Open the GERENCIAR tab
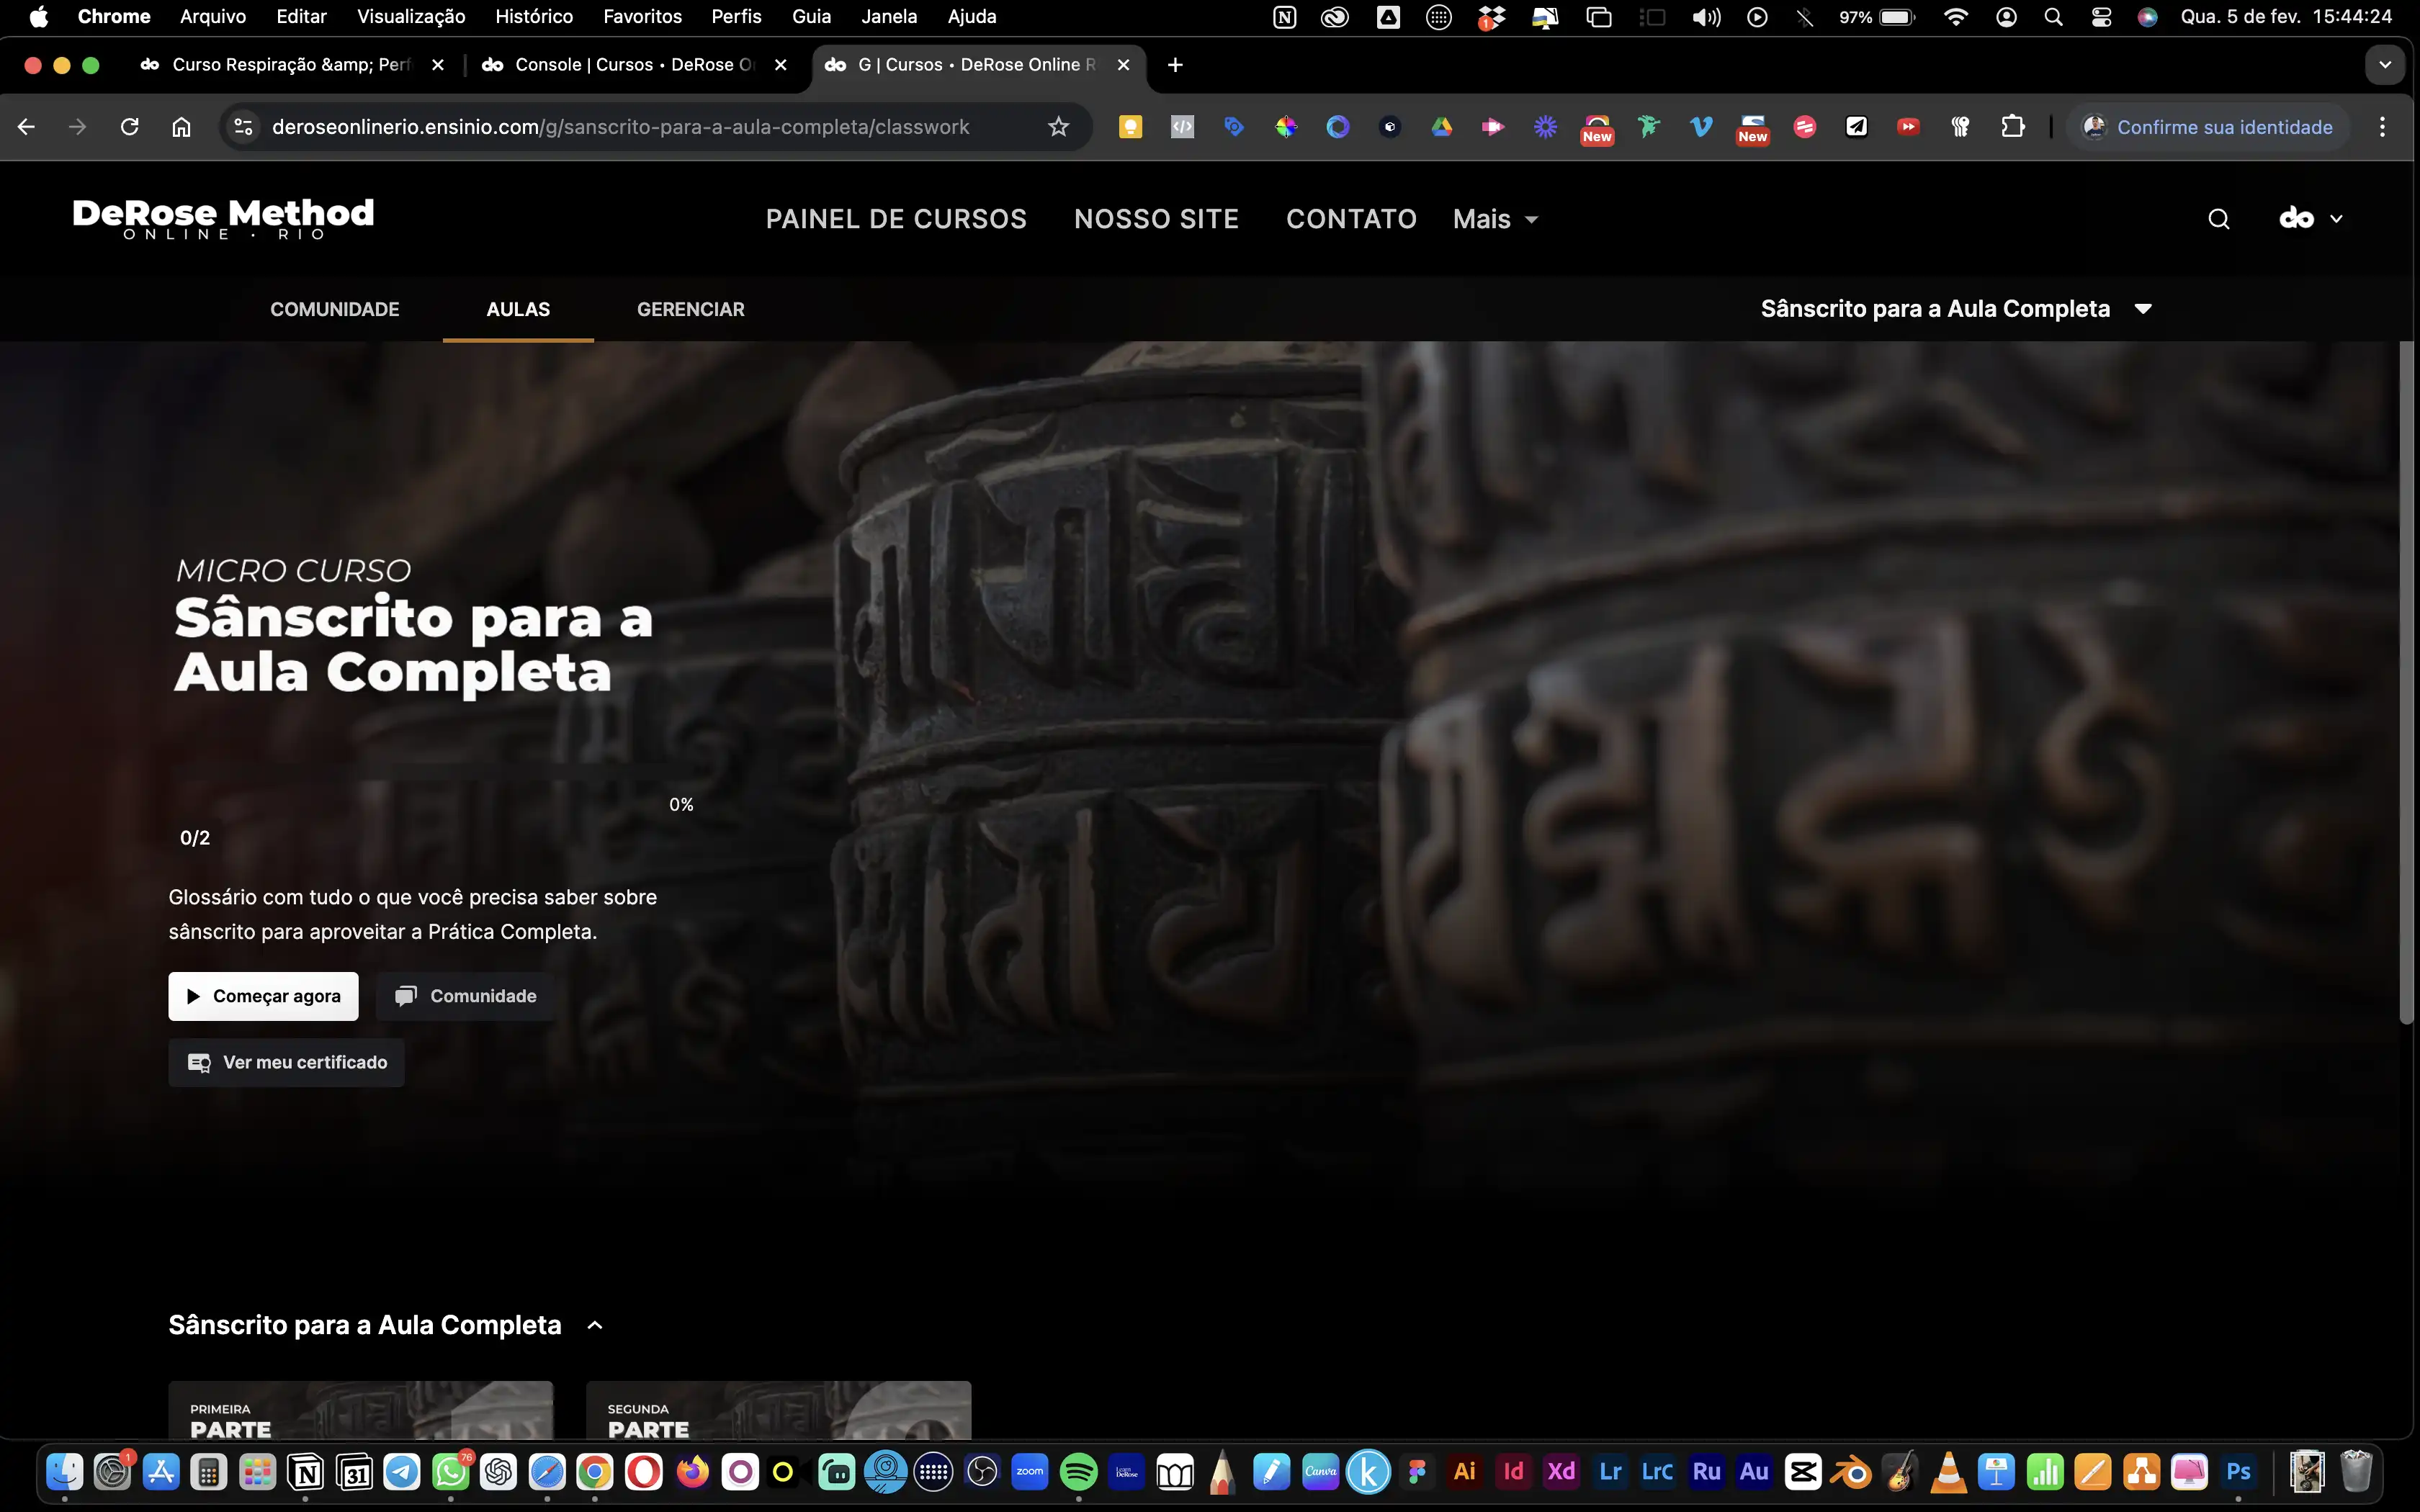The height and width of the screenshot is (1512, 2420). point(690,309)
